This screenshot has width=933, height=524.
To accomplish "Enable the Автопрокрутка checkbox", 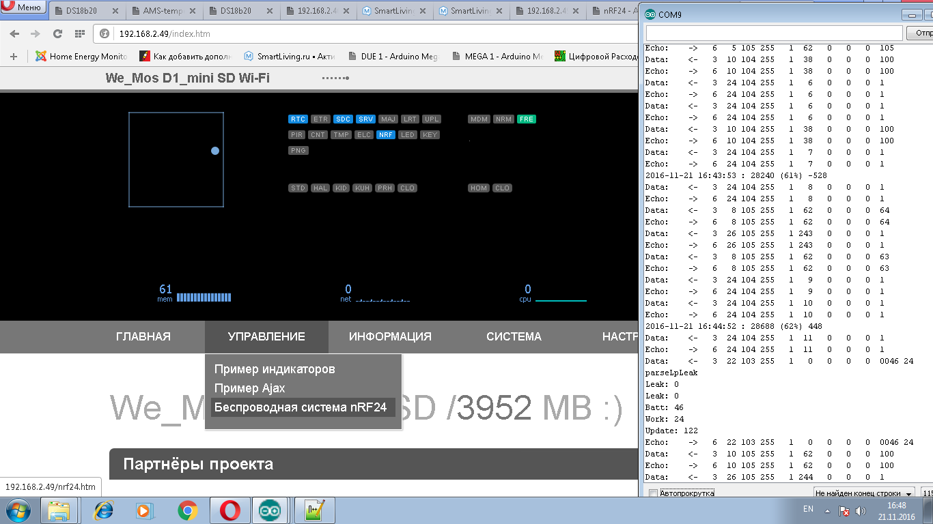I will pos(652,492).
